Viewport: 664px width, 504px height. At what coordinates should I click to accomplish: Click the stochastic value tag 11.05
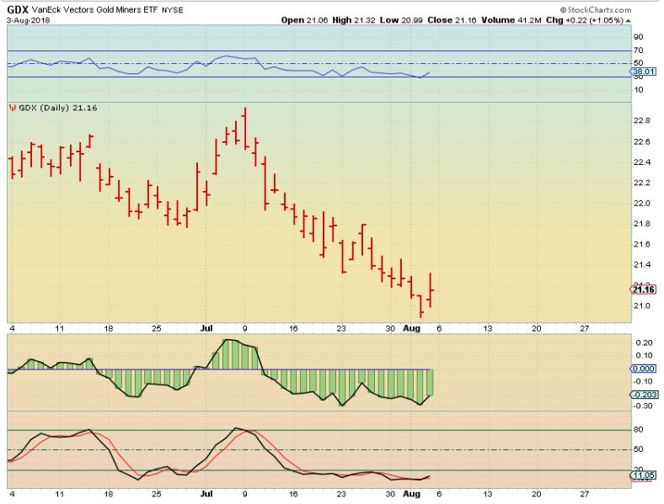pyautogui.click(x=643, y=475)
